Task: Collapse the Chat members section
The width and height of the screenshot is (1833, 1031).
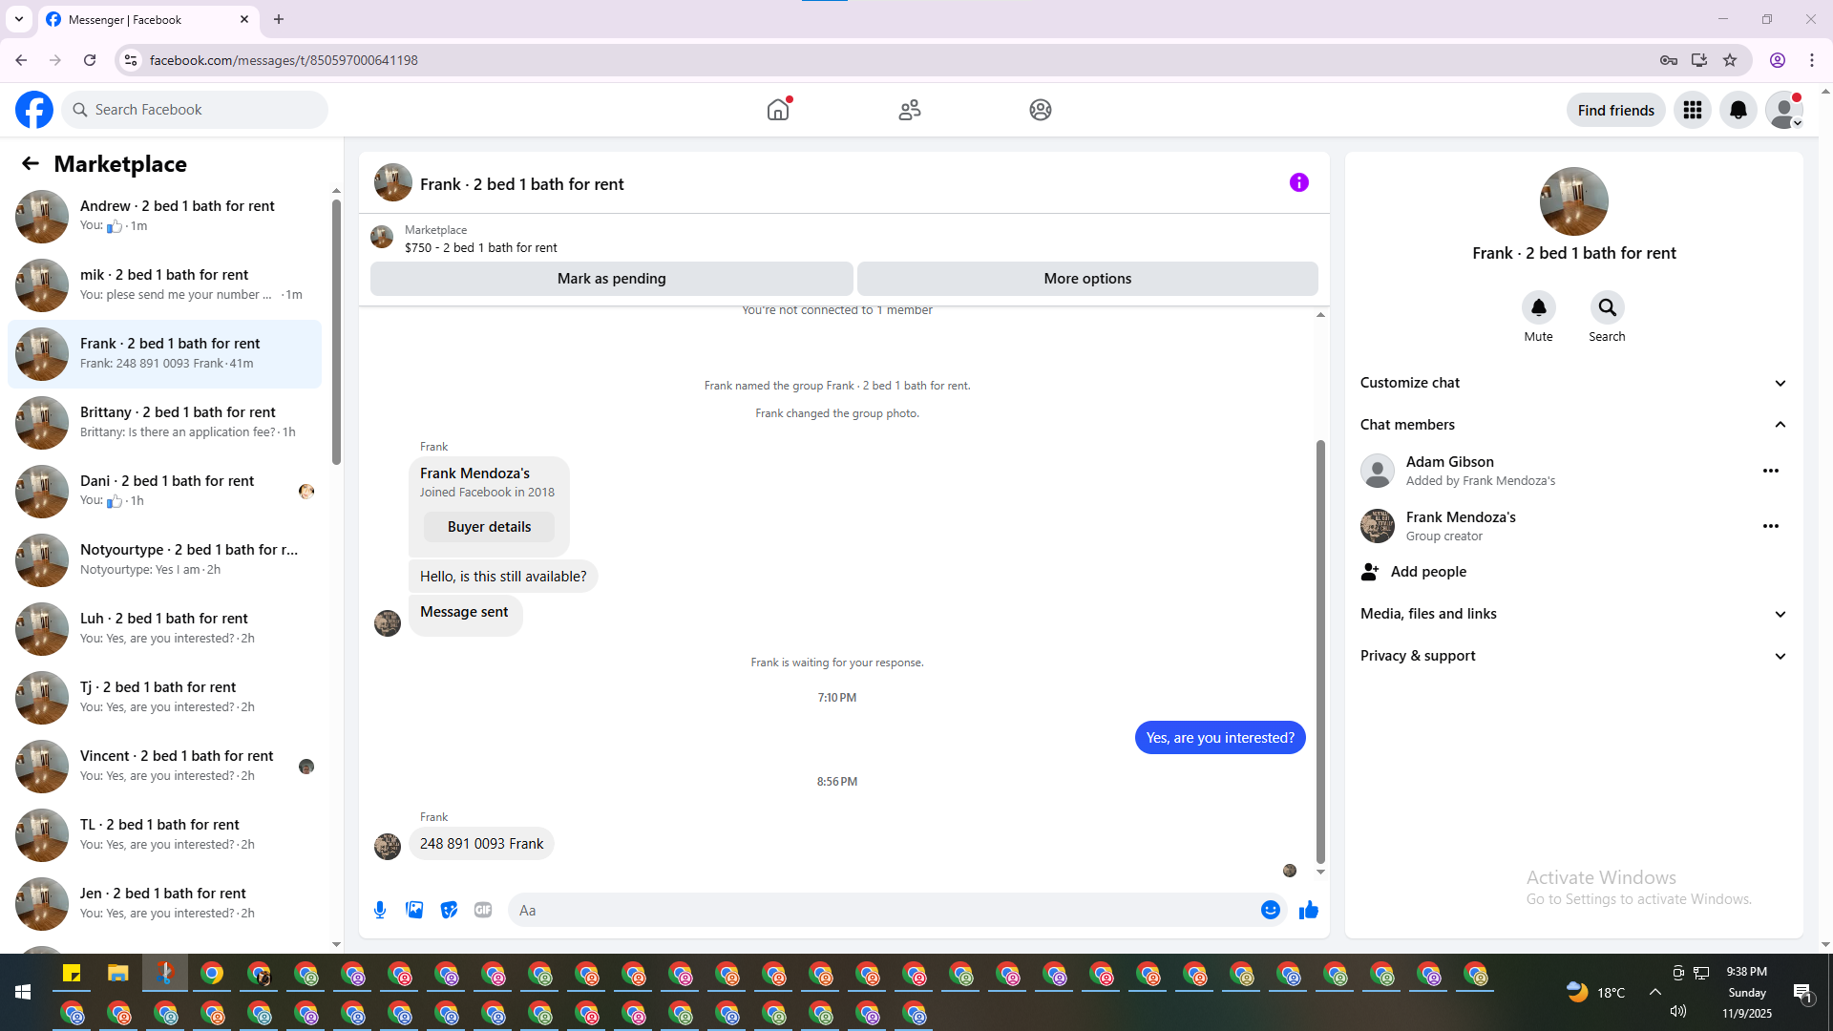Action: [x=1574, y=425]
